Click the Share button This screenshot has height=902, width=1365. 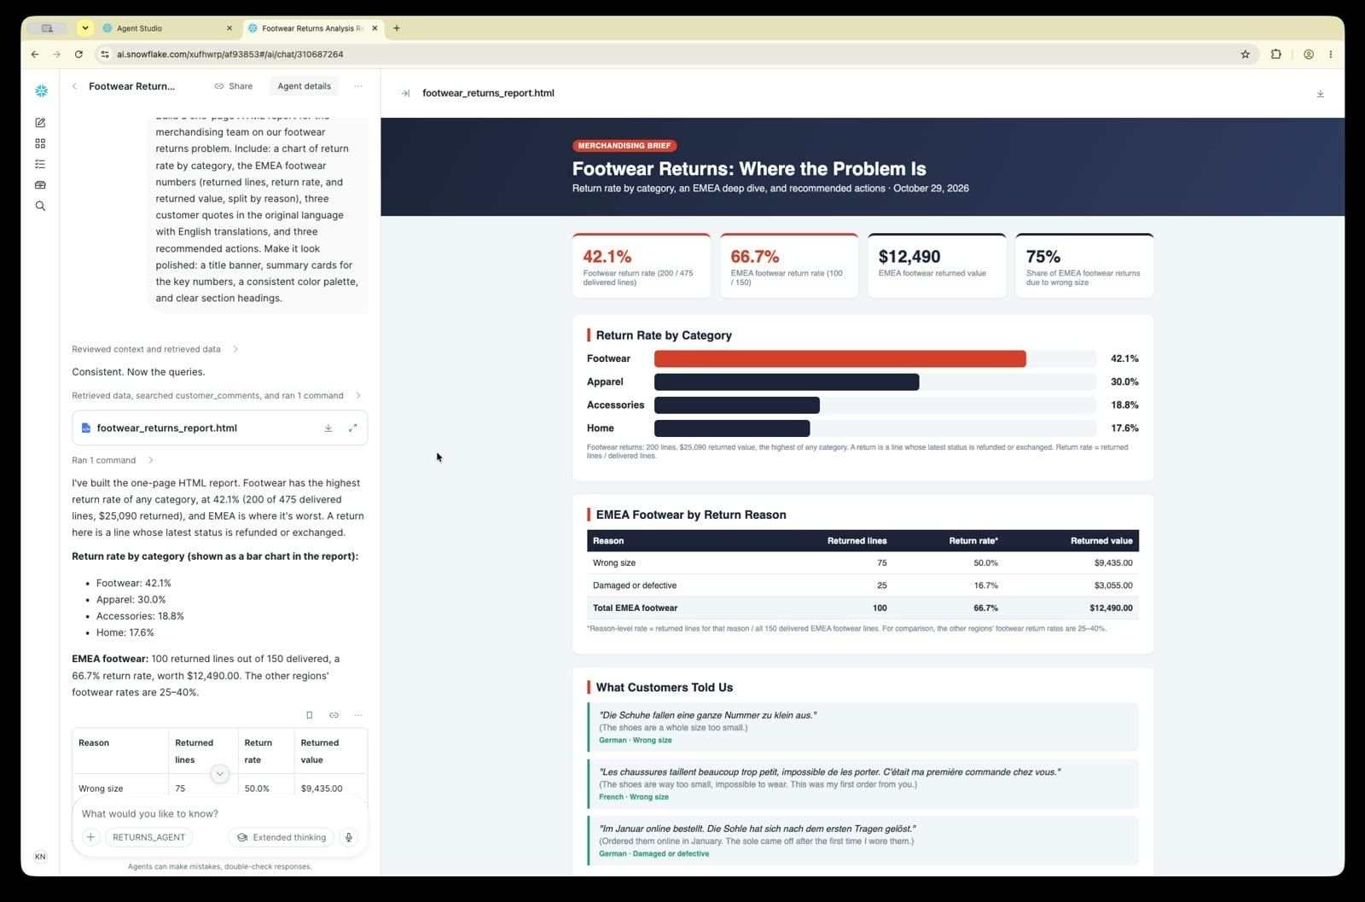coord(234,86)
